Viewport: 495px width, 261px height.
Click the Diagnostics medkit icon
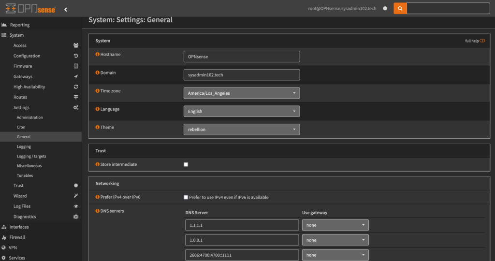click(76, 217)
